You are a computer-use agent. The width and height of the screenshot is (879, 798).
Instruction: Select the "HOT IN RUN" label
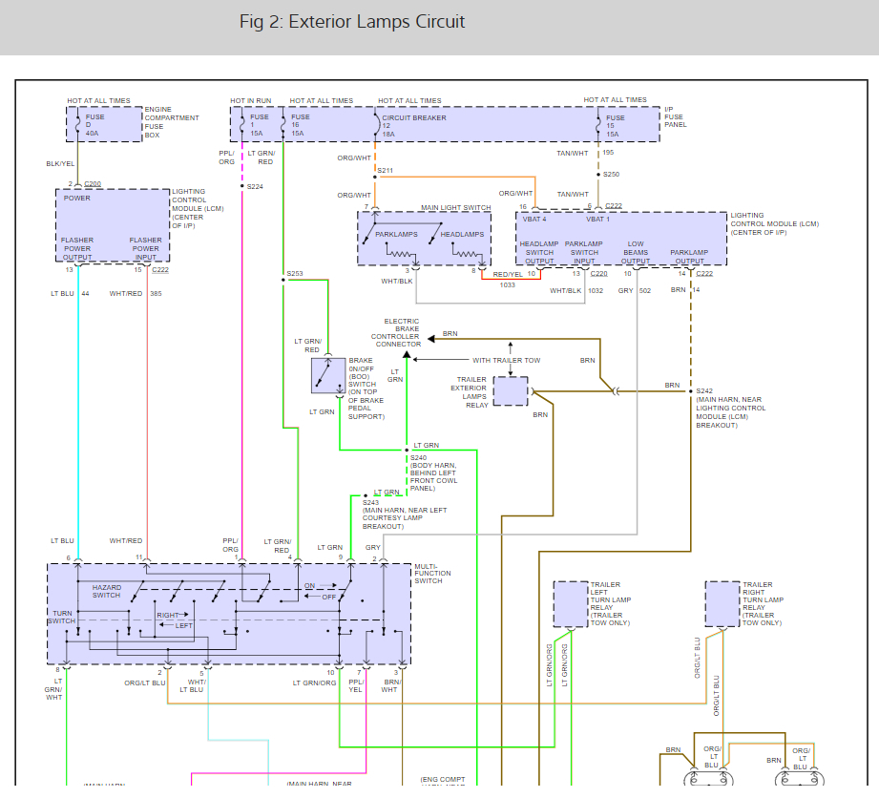click(x=251, y=101)
